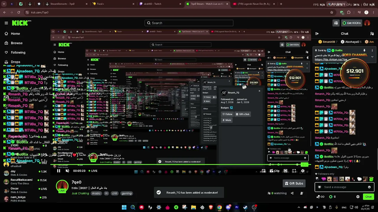Screen dimensions: 378x212
Task: Unmute the stream audio
Action: (x=67, y=171)
